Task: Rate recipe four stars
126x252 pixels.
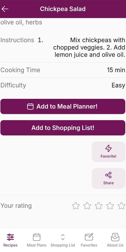Action: coord(110,206)
